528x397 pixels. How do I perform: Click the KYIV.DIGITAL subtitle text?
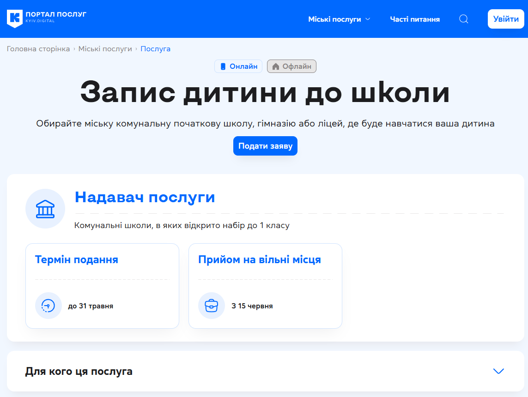(40, 21)
